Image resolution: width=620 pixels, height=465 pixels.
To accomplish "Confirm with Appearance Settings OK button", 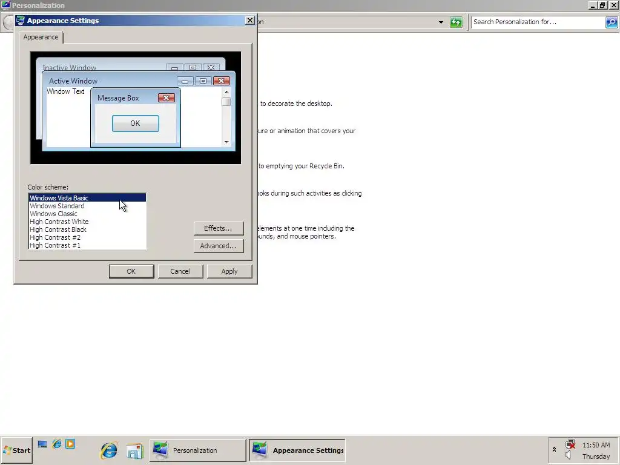I will pyautogui.click(x=131, y=271).
